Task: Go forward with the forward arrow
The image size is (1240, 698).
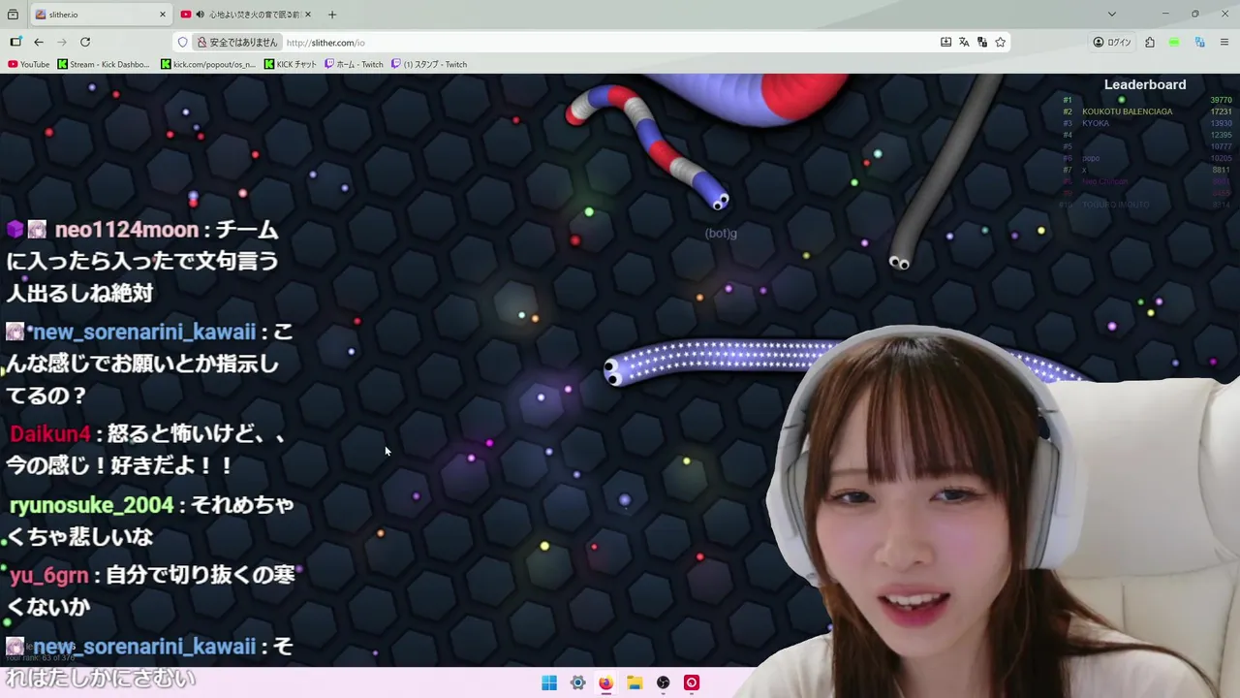Action: (62, 42)
